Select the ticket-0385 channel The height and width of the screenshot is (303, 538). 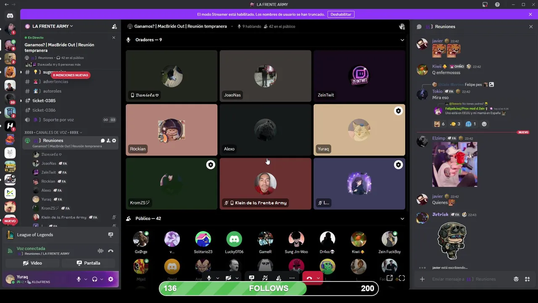pyautogui.click(x=70, y=101)
